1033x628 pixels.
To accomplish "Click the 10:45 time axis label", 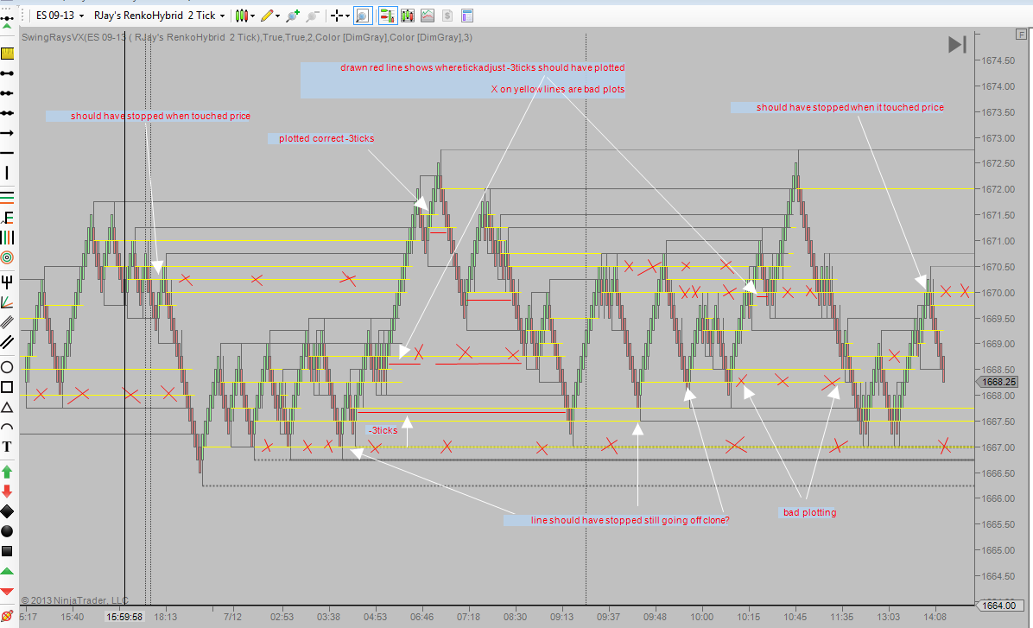I will pyautogui.click(x=795, y=618).
